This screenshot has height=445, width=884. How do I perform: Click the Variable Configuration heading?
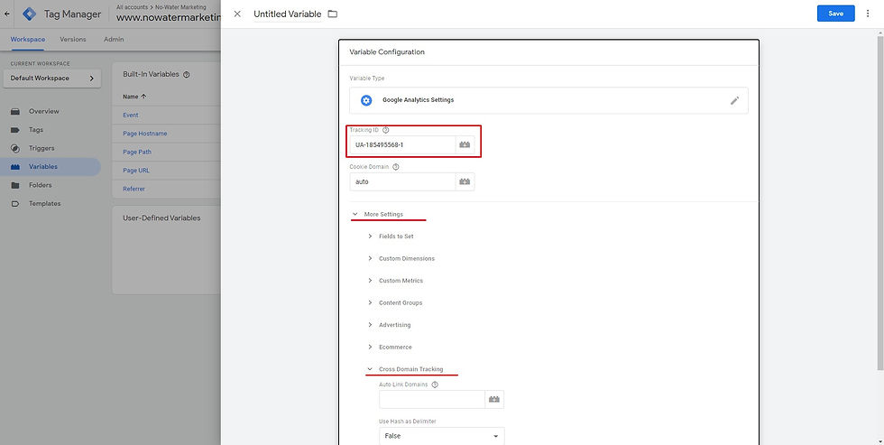tap(387, 51)
